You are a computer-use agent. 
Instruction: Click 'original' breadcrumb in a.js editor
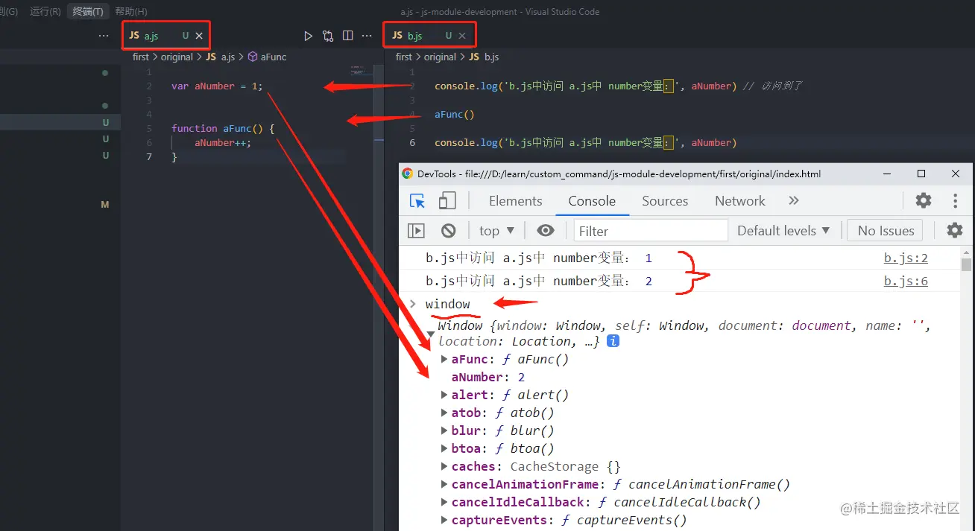pyautogui.click(x=177, y=57)
